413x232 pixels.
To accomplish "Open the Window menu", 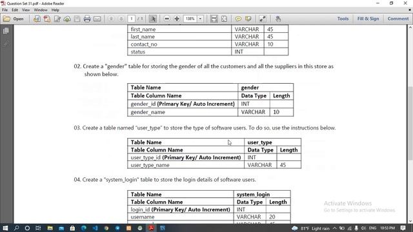I will pos(41,10).
